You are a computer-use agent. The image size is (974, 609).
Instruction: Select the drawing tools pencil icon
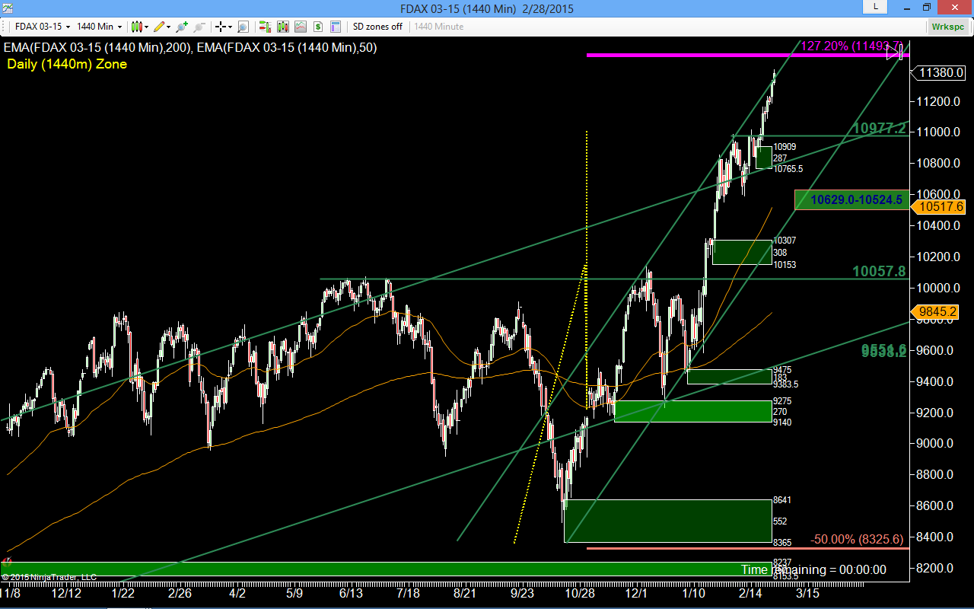[x=159, y=27]
